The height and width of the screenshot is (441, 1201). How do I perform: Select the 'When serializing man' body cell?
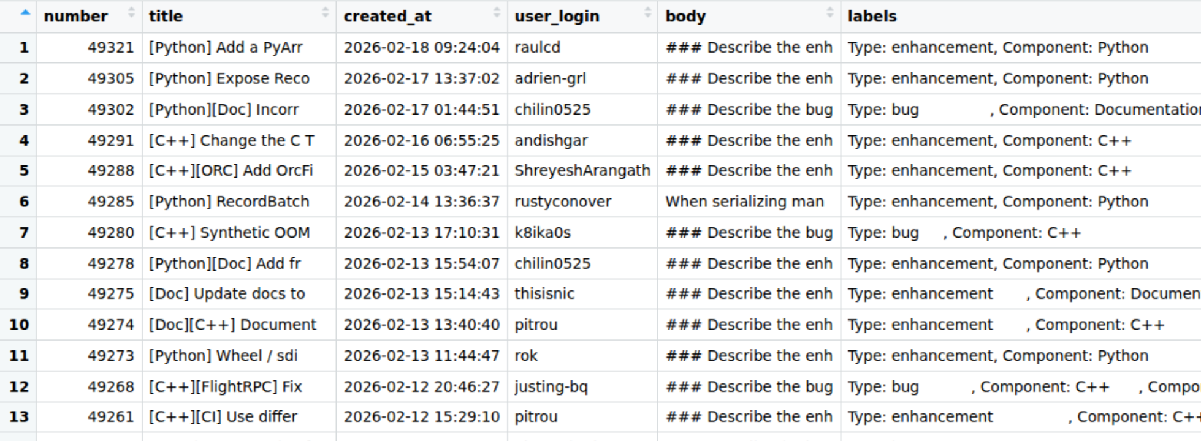pos(744,202)
